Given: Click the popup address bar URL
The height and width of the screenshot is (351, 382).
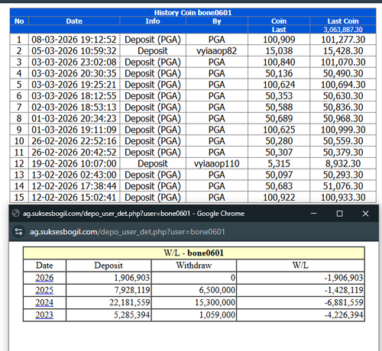Looking at the screenshot, I should pos(128,232).
